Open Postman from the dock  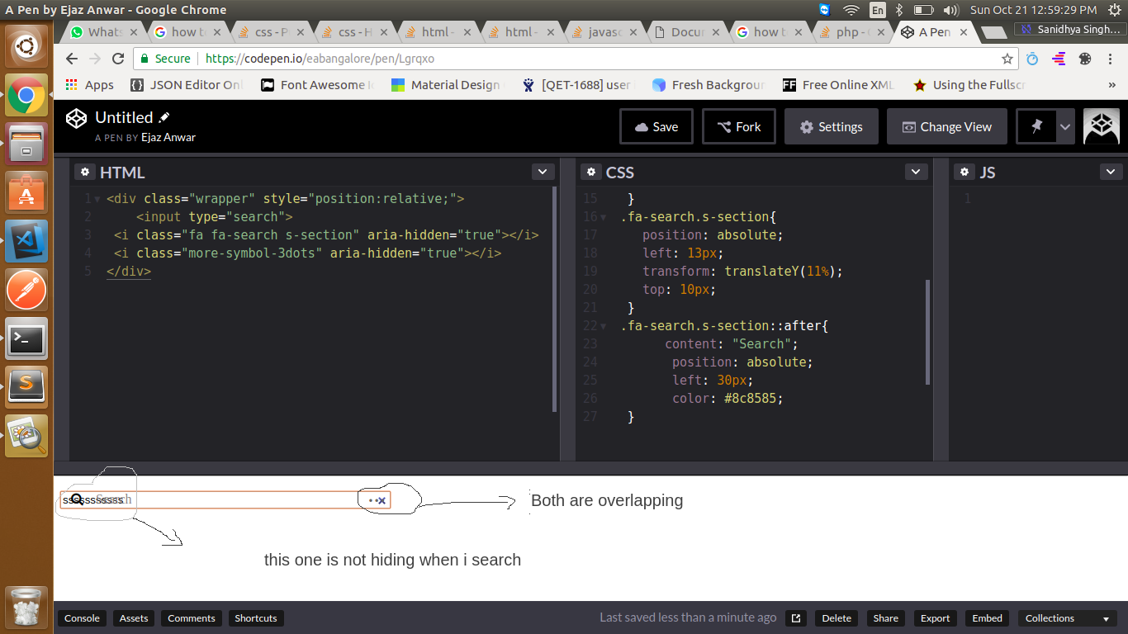pyautogui.click(x=27, y=290)
